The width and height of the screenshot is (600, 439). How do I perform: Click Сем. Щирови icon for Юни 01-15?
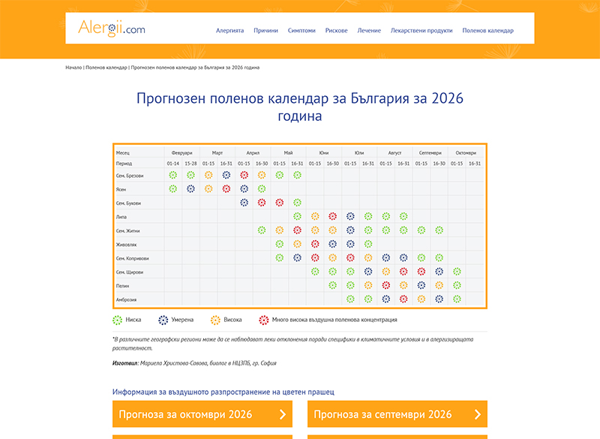315,272
